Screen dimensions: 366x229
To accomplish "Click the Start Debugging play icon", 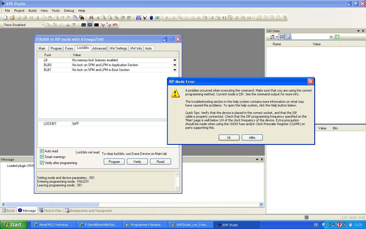I will pyautogui.click(x=167, y=17).
